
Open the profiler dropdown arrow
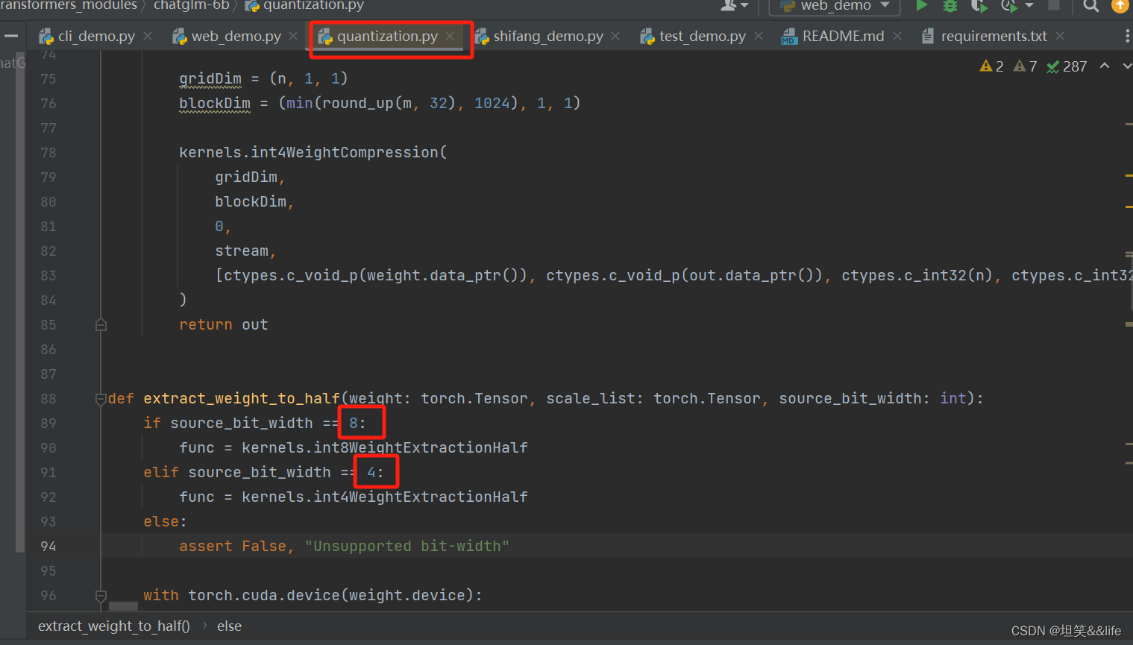click(x=1029, y=5)
